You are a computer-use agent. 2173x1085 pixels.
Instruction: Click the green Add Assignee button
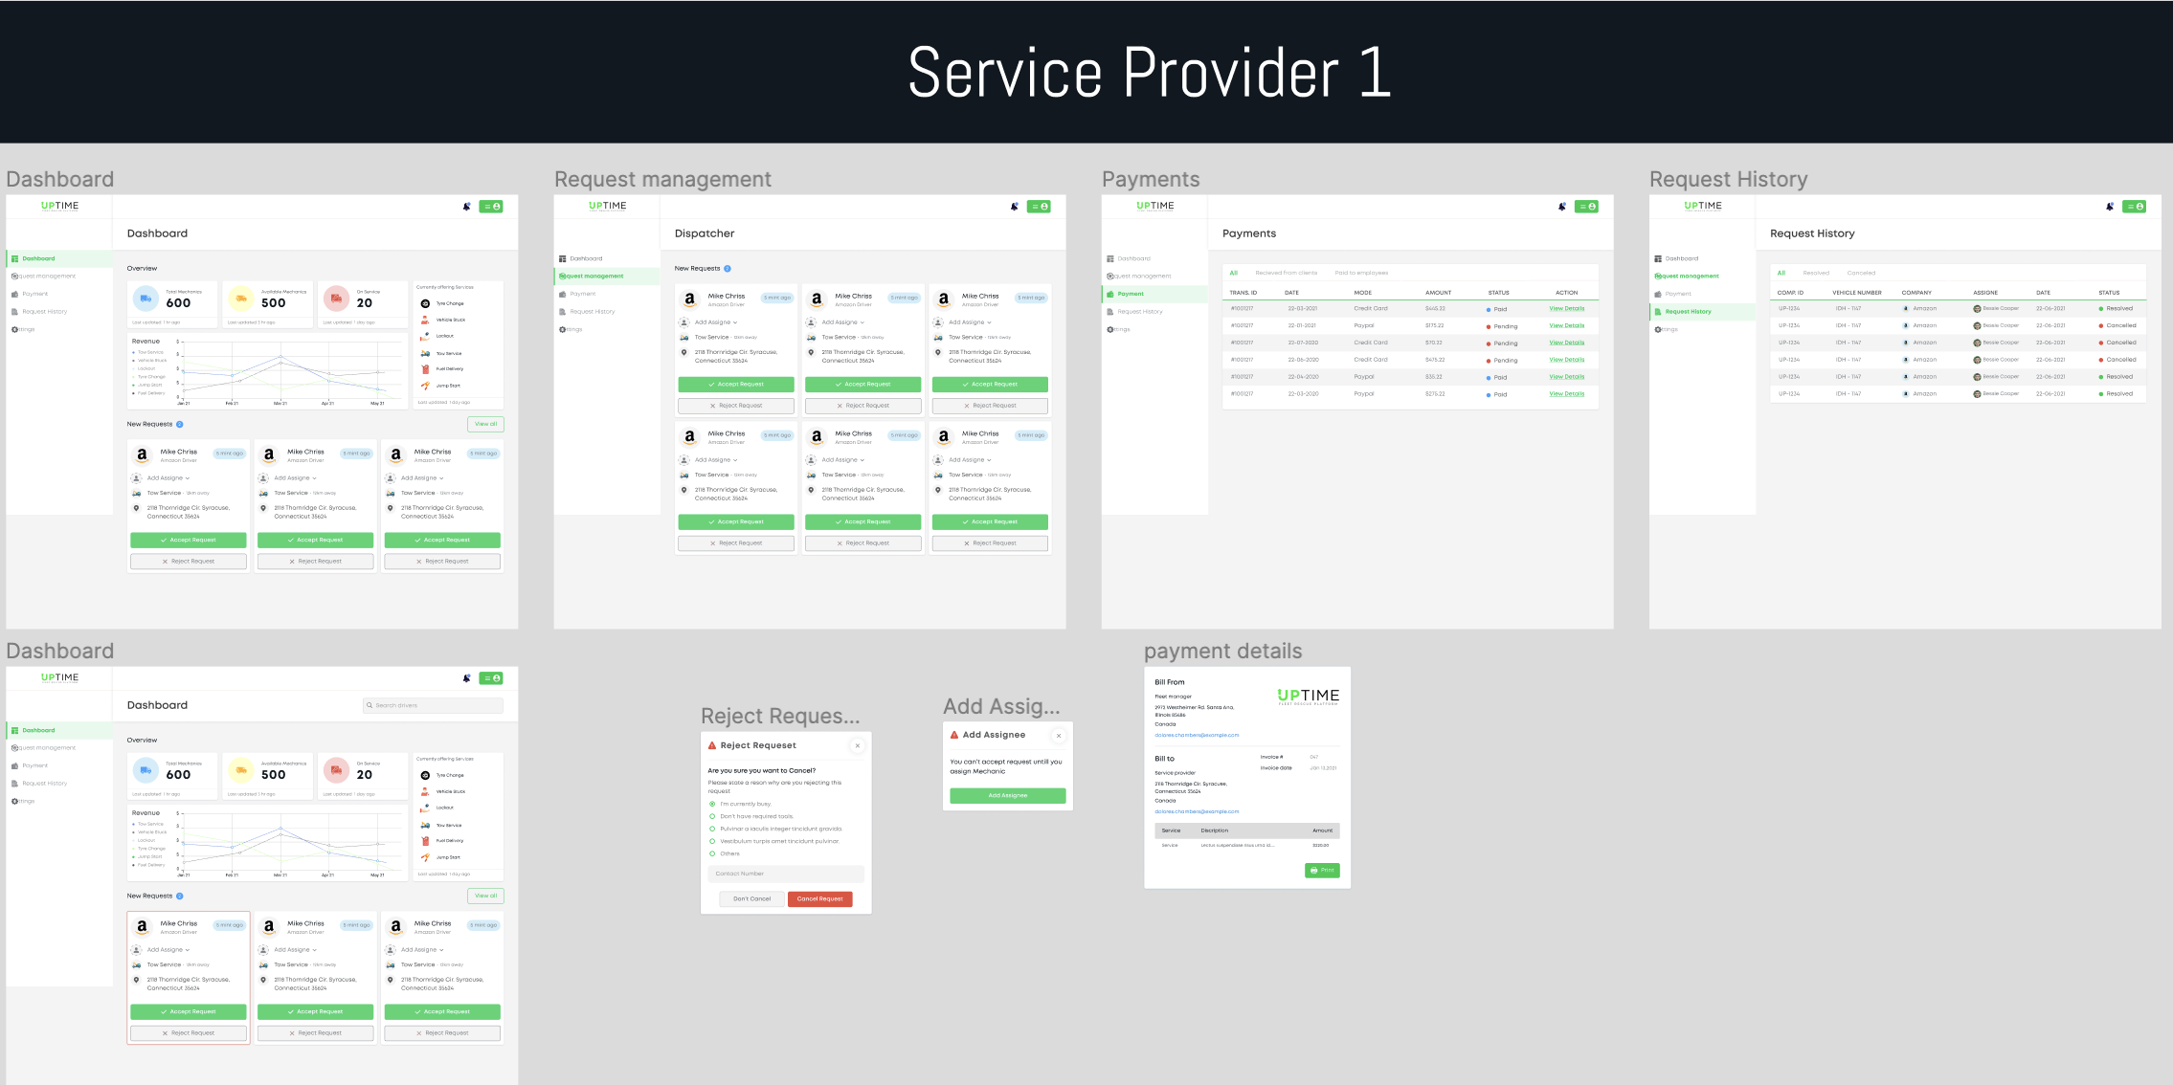[1007, 795]
